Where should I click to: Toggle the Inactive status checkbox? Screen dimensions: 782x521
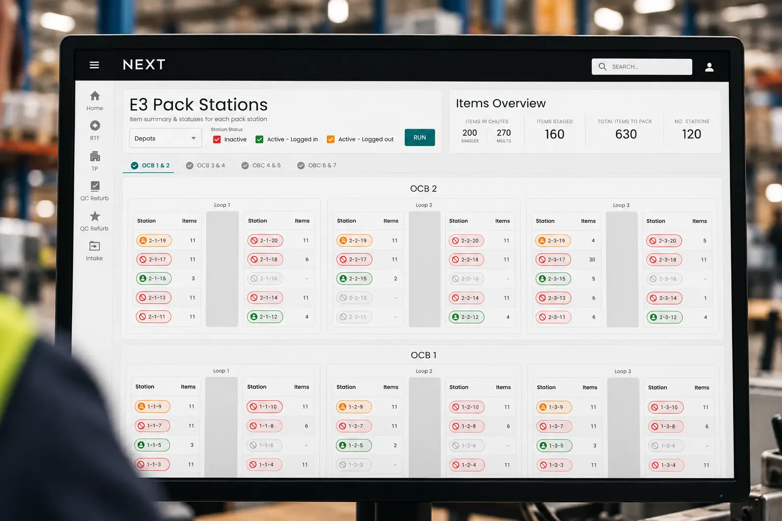tap(217, 139)
